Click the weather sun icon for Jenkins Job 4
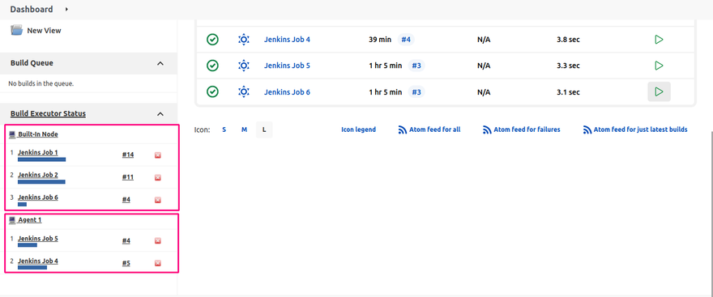This screenshot has width=713, height=297. pyautogui.click(x=244, y=40)
